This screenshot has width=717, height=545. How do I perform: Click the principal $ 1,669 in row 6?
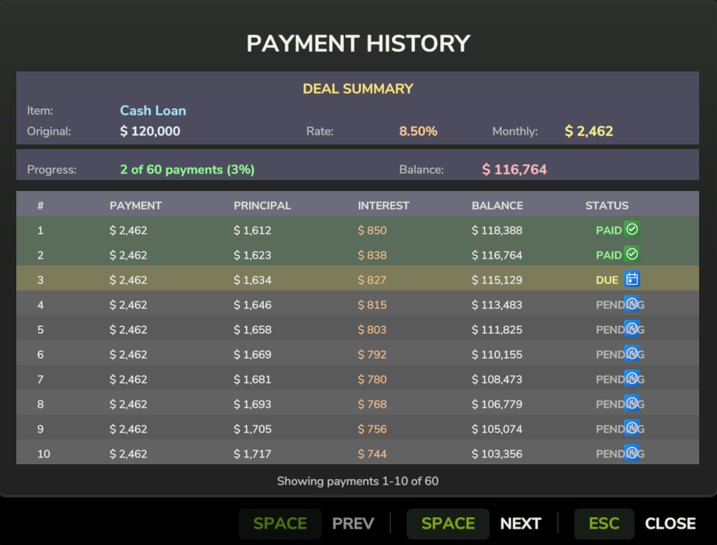click(x=252, y=355)
